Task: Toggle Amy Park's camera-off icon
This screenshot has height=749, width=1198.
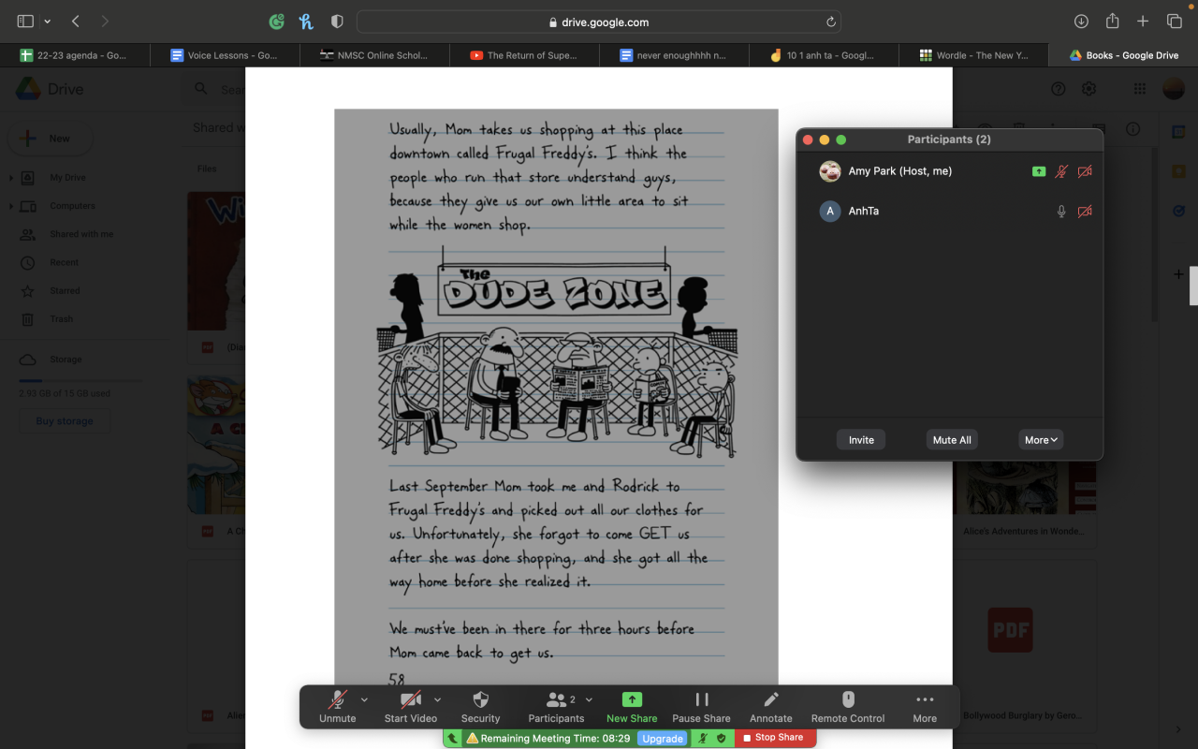Action: coord(1085,172)
